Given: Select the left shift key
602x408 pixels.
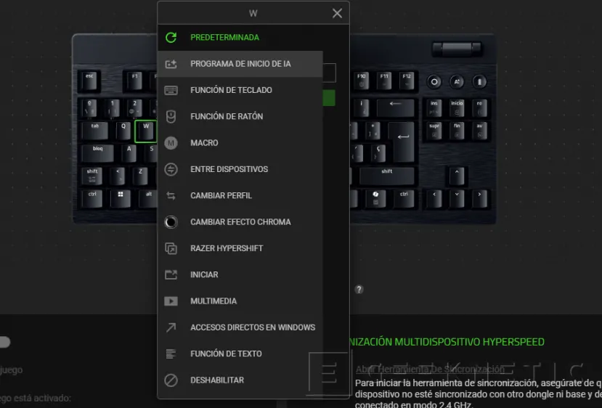Looking at the screenshot, I should click(x=92, y=176).
